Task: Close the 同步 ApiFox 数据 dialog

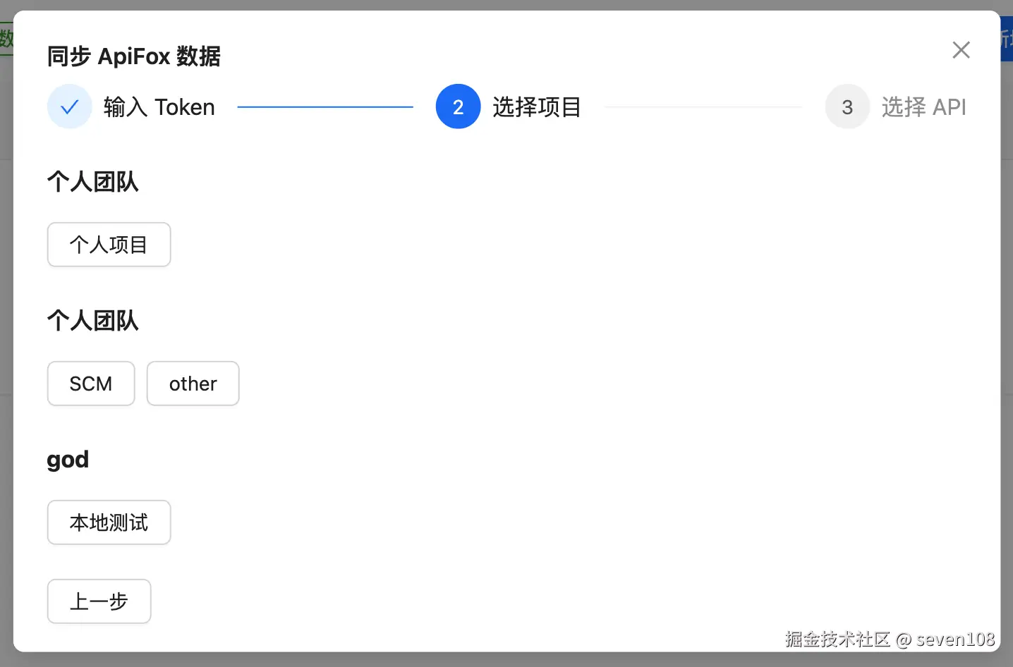Action: pyautogui.click(x=961, y=50)
